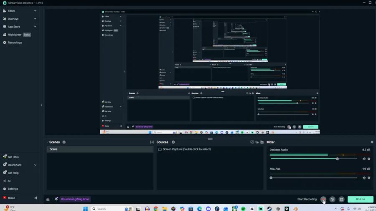Mute the Mic/Aux speaker icon
This screenshot has height=211, width=376.
[364, 178]
